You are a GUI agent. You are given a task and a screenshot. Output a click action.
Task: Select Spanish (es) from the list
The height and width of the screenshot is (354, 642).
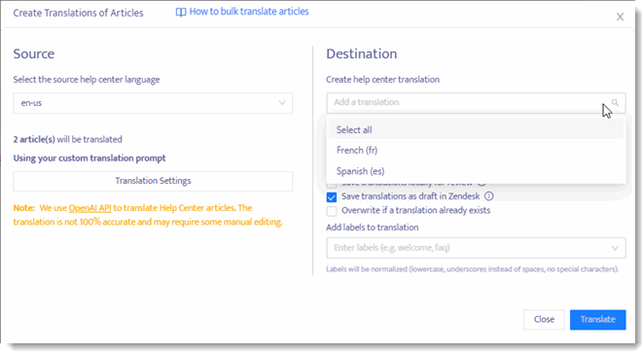(x=476, y=171)
